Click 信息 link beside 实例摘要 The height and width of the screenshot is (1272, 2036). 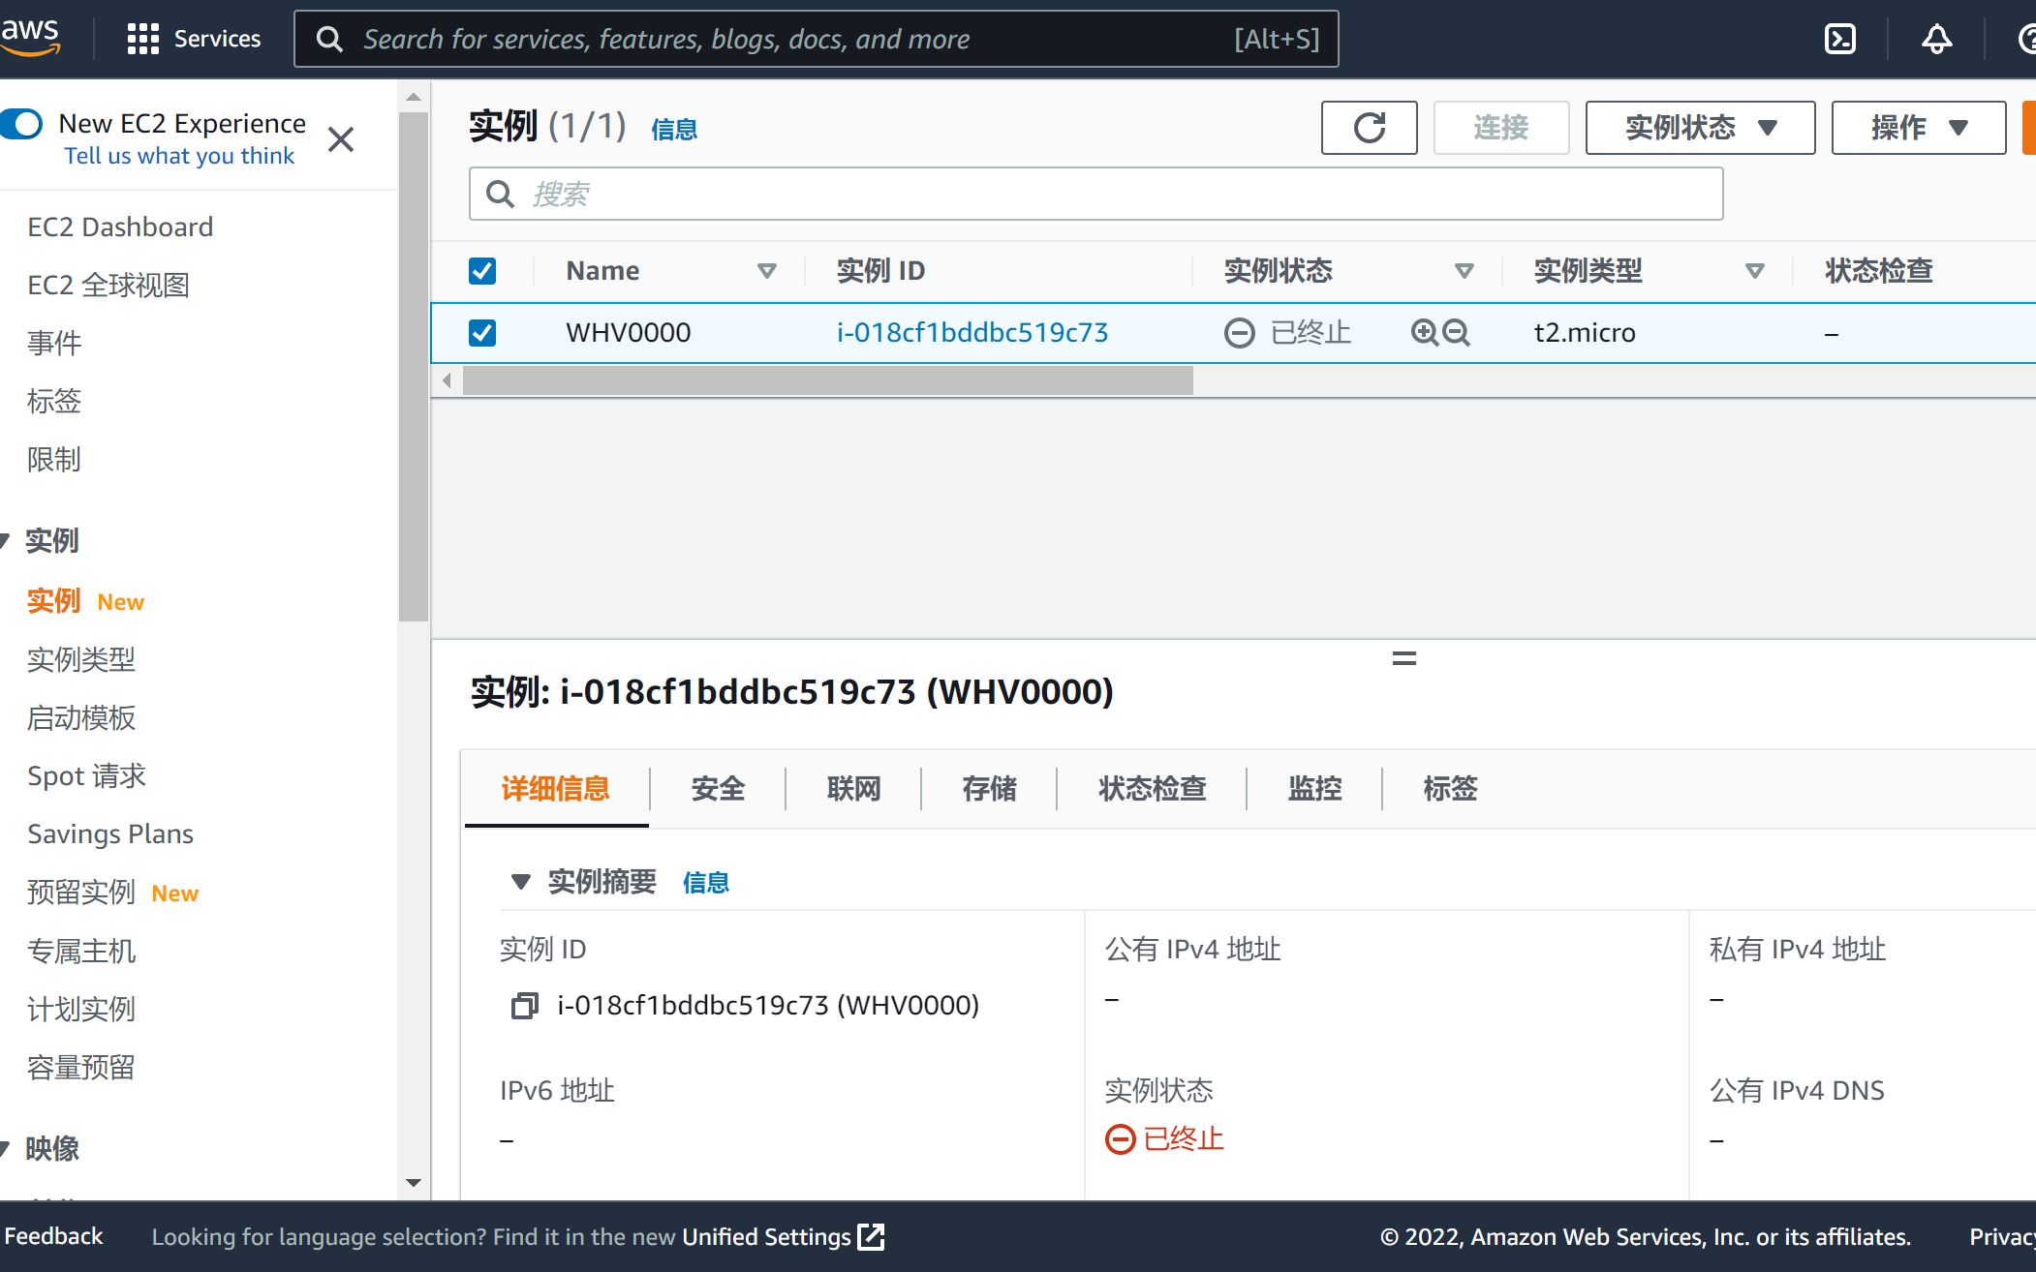706,883
